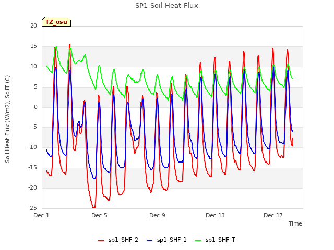Click the 10 y-axis tick label
Screen dimensions: 334x250
coord(33,66)
